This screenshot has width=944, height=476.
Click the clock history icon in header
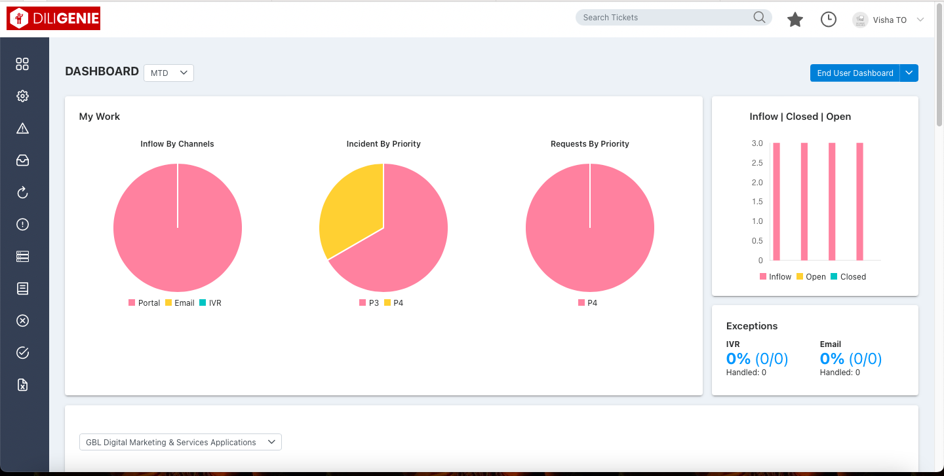(x=828, y=19)
